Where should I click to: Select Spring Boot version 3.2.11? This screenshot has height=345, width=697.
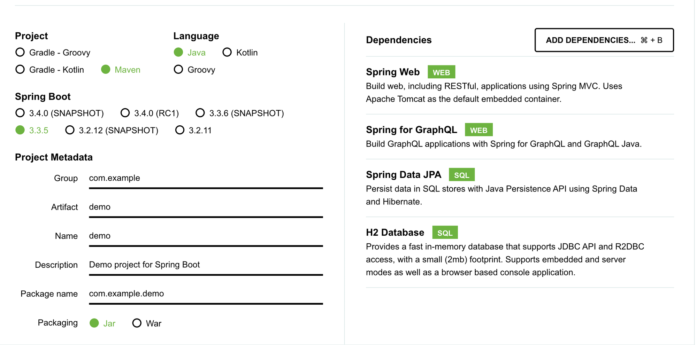(180, 130)
